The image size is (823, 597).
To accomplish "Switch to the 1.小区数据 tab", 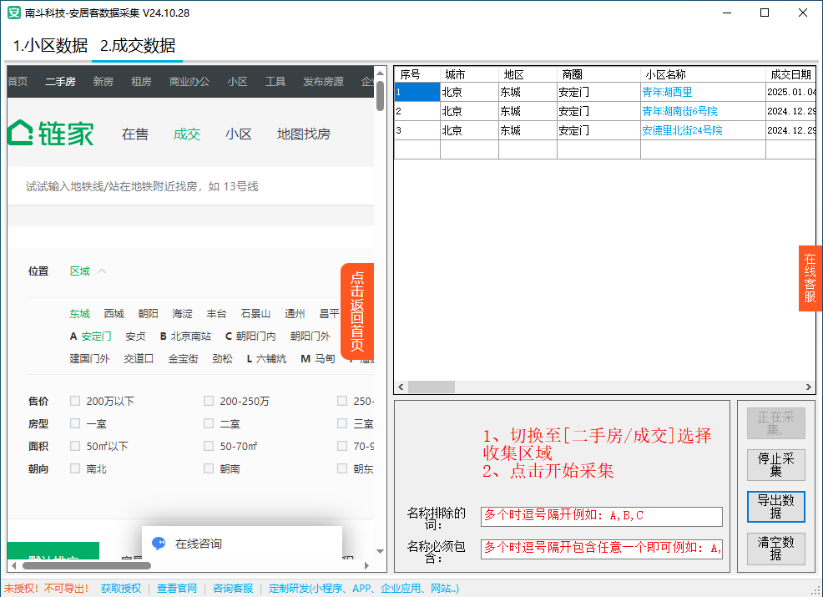I will point(50,46).
